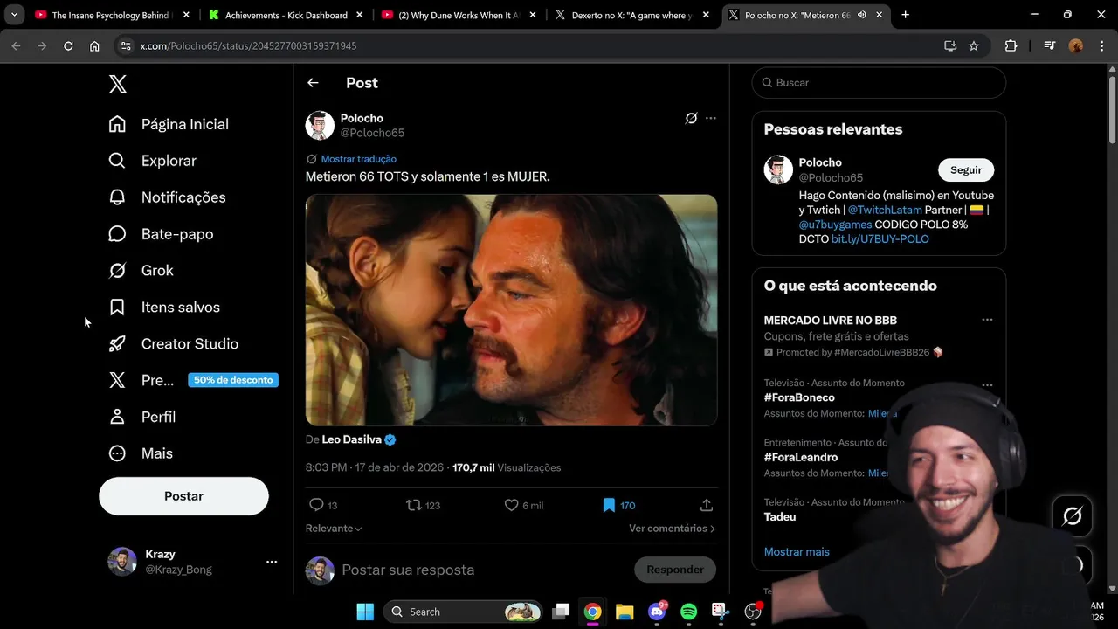Open the #ForaBoneco trend more options
This screenshot has height=629, width=1118.
[x=987, y=384]
